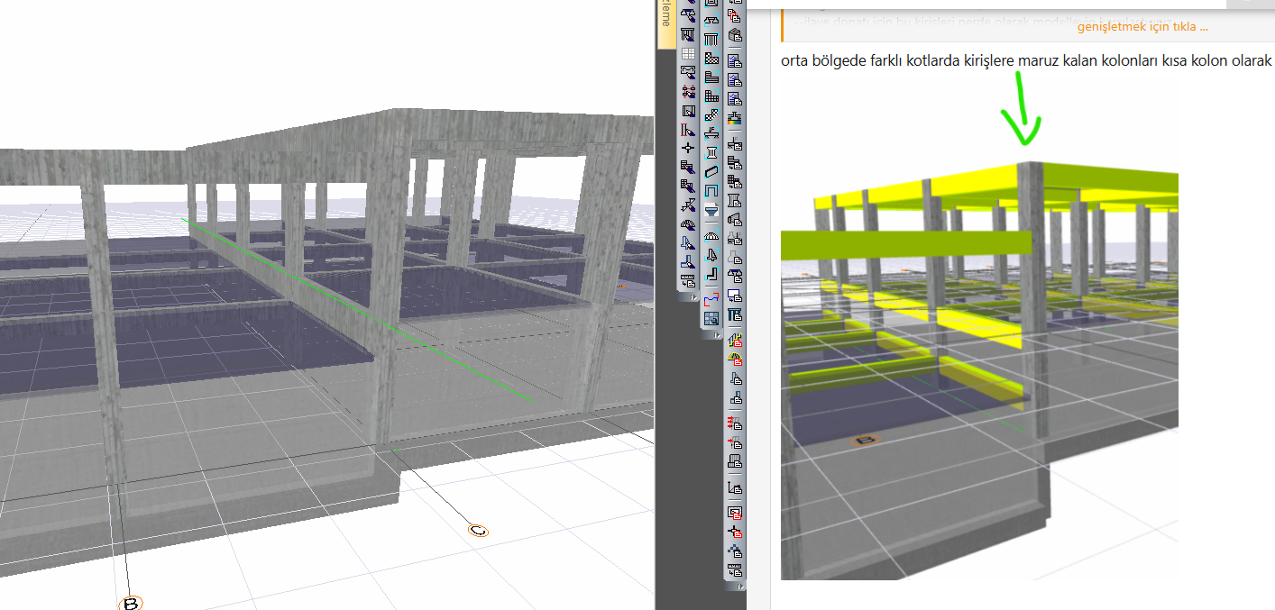This screenshot has width=1275, height=610.
Task: Select the funnel-shaped footing icon
Action: (711, 210)
